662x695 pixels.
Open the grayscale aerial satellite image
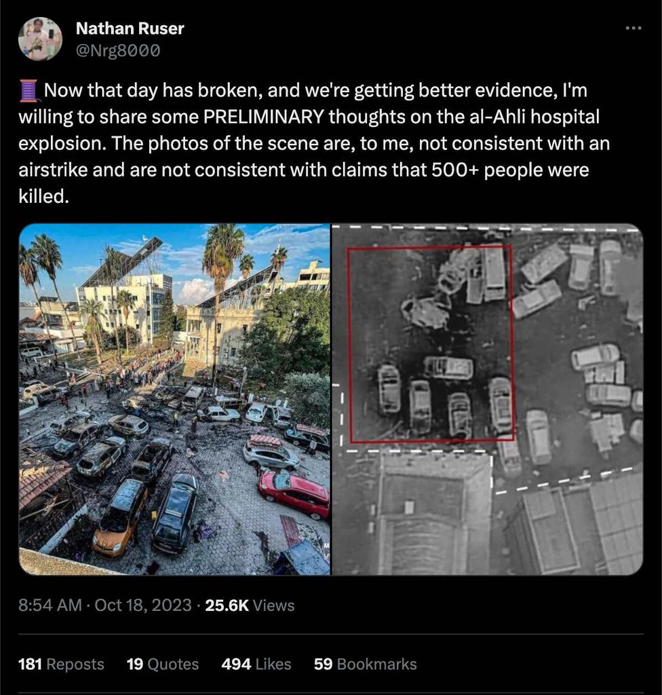(488, 399)
